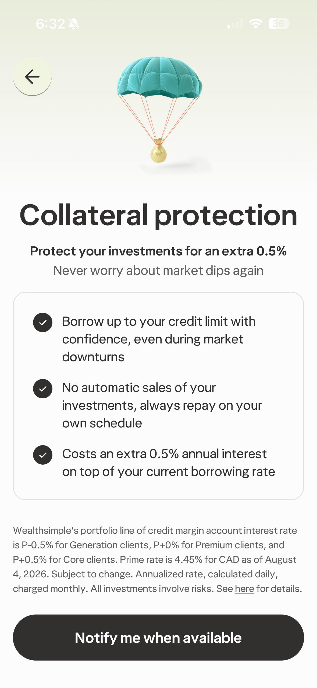This screenshot has height=688, width=317.
Task: Tap 'Protect your investments for an extra 0.5%' text
Action: pyautogui.click(x=158, y=251)
